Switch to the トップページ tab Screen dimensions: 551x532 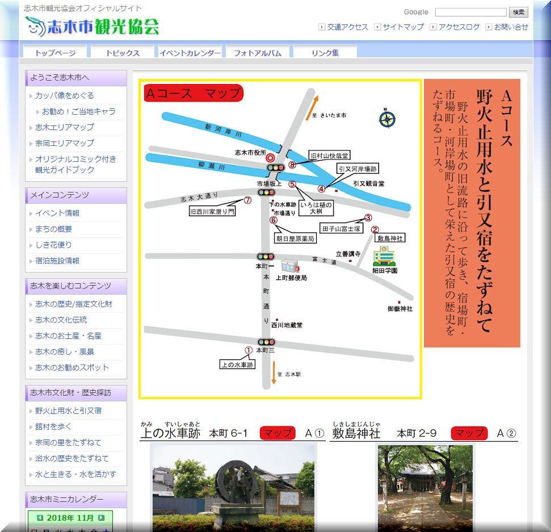[55, 53]
